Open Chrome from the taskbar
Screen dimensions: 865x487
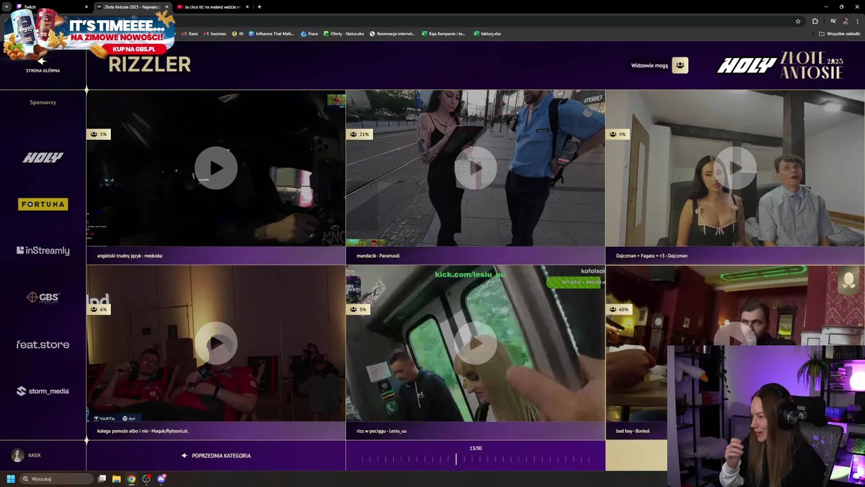pos(131,479)
